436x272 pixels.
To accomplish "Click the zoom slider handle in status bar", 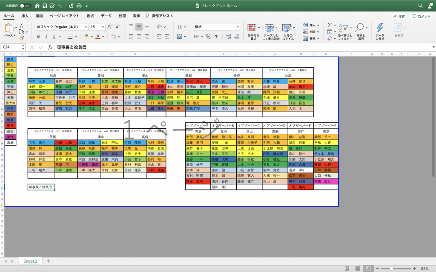I will point(391,269).
